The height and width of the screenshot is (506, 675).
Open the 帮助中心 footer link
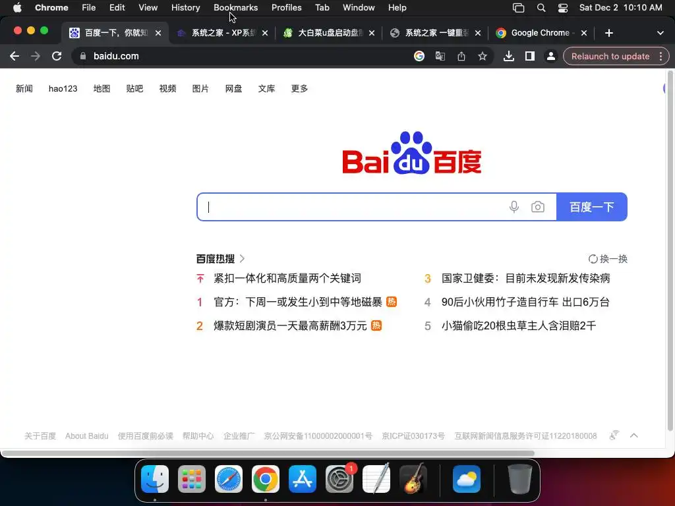click(x=198, y=436)
